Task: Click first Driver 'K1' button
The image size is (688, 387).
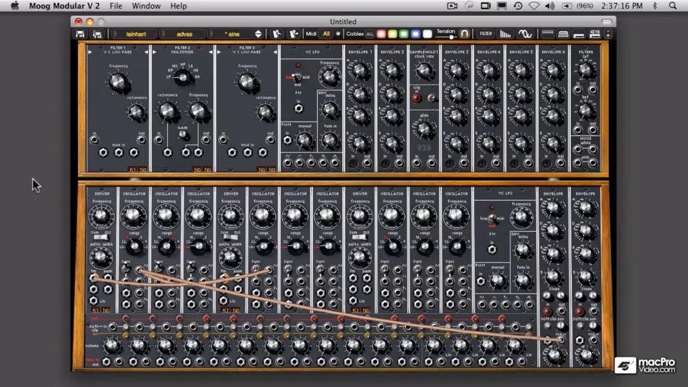Action: 96,310
